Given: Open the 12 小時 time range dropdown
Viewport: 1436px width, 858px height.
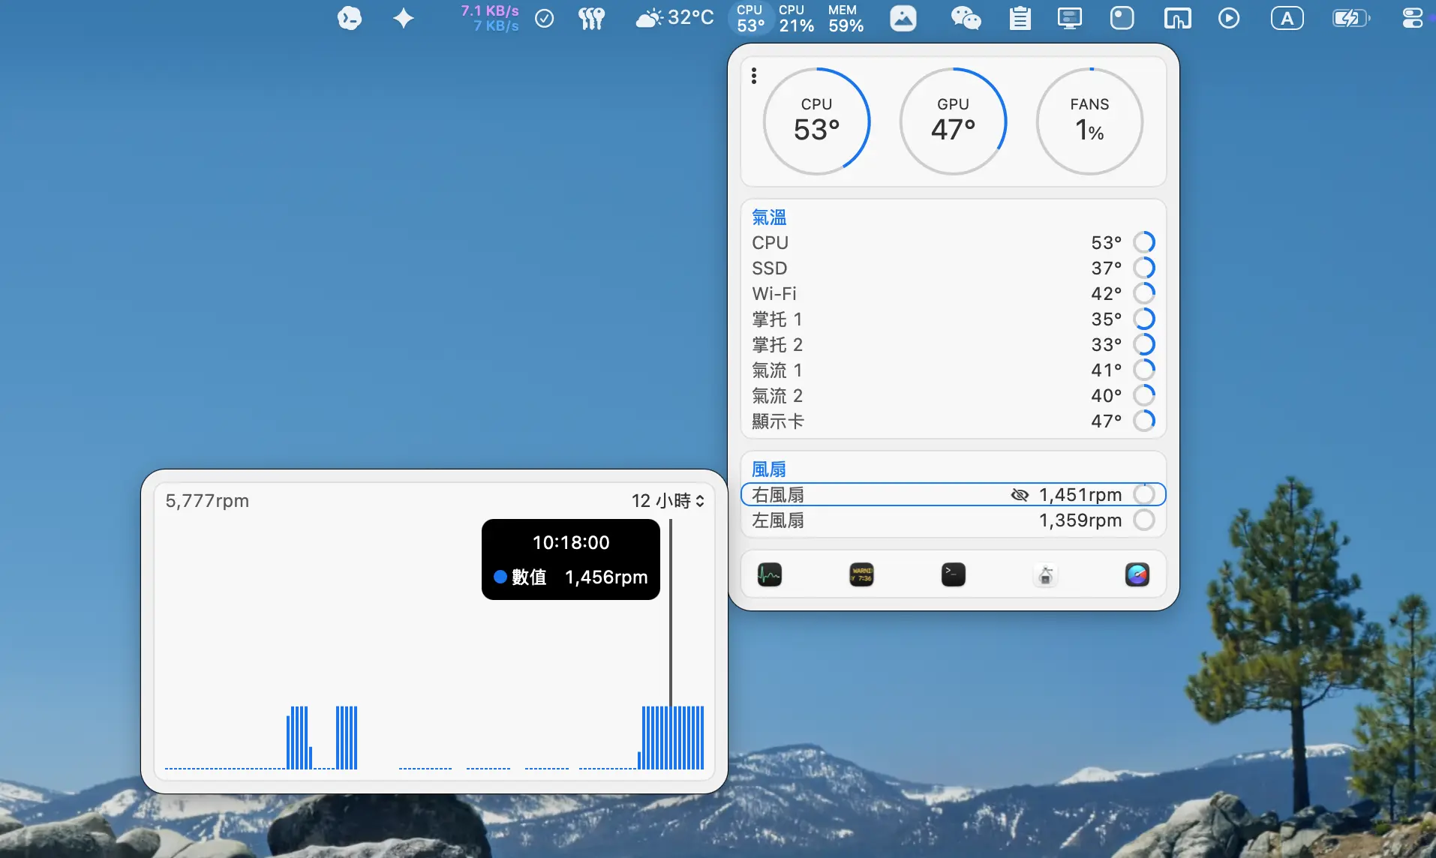Looking at the screenshot, I should [668, 501].
